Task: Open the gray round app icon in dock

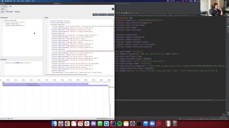Action: pyautogui.click(x=133, y=124)
